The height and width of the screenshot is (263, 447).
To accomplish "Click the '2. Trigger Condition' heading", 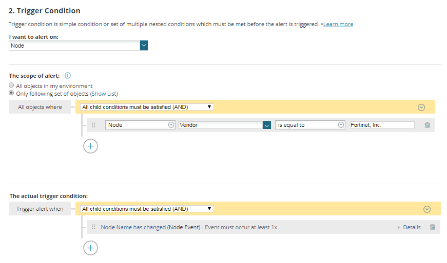I will pos(45,11).
